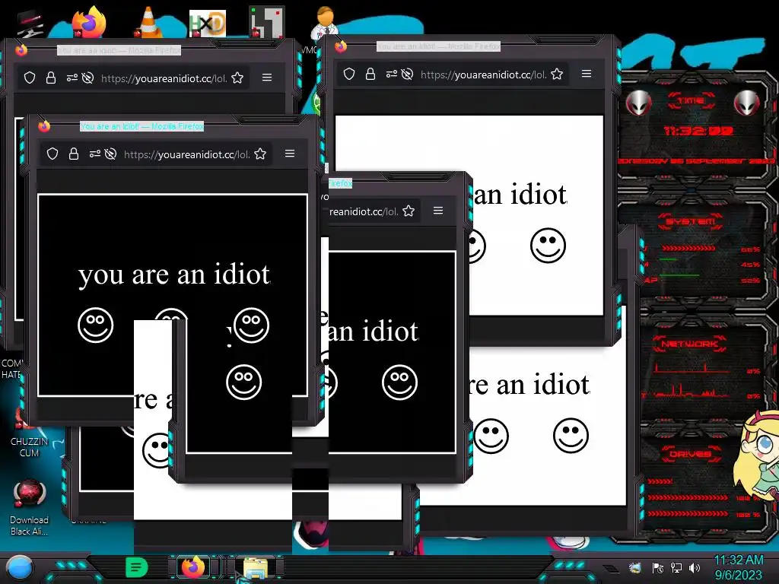This screenshot has width=779, height=584.
Task: Click the shield icon in top-right Firefox window
Action: coord(349,74)
